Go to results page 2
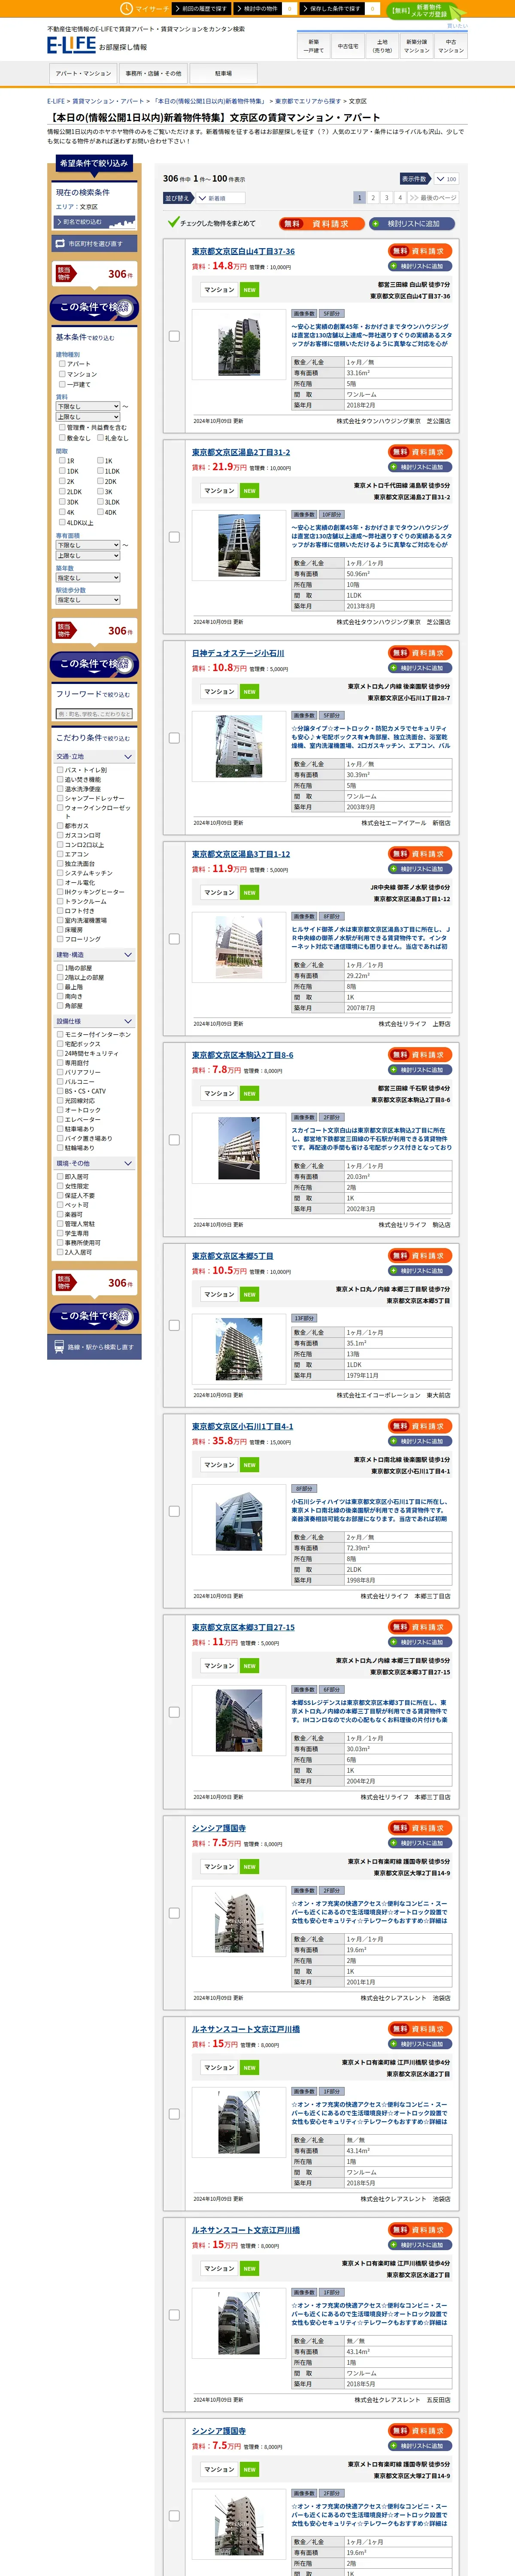The height and width of the screenshot is (2576, 515). pyautogui.click(x=373, y=198)
